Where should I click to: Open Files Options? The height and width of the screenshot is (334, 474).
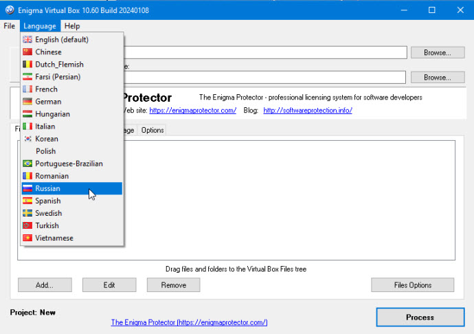click(x=413, y=285)
